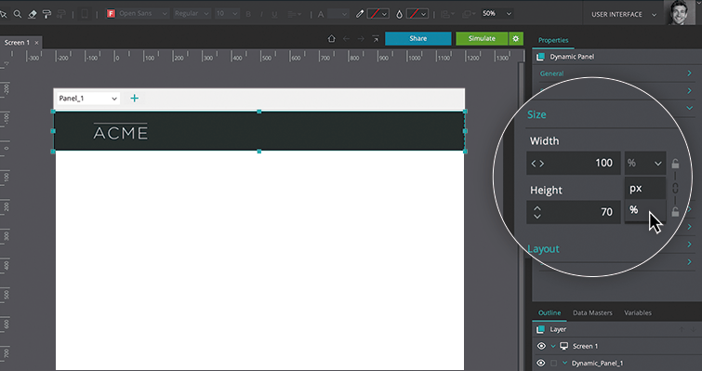Open the border color swatch dropdown

pos(377,14)
